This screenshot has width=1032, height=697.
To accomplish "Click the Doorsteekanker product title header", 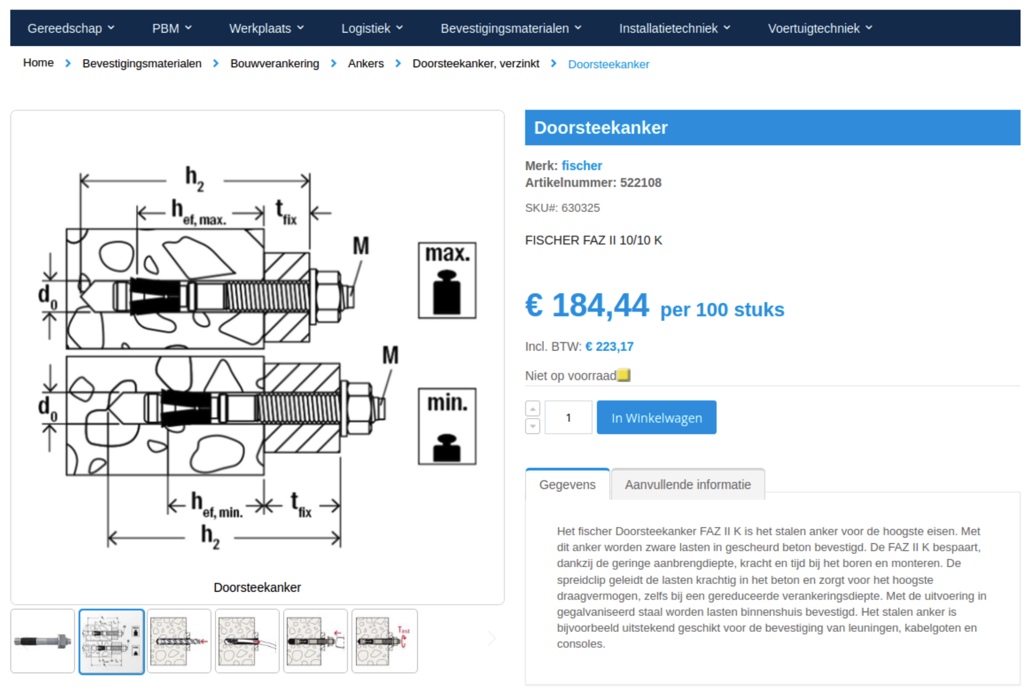I will pyautogui.click(x=772, y=128).
